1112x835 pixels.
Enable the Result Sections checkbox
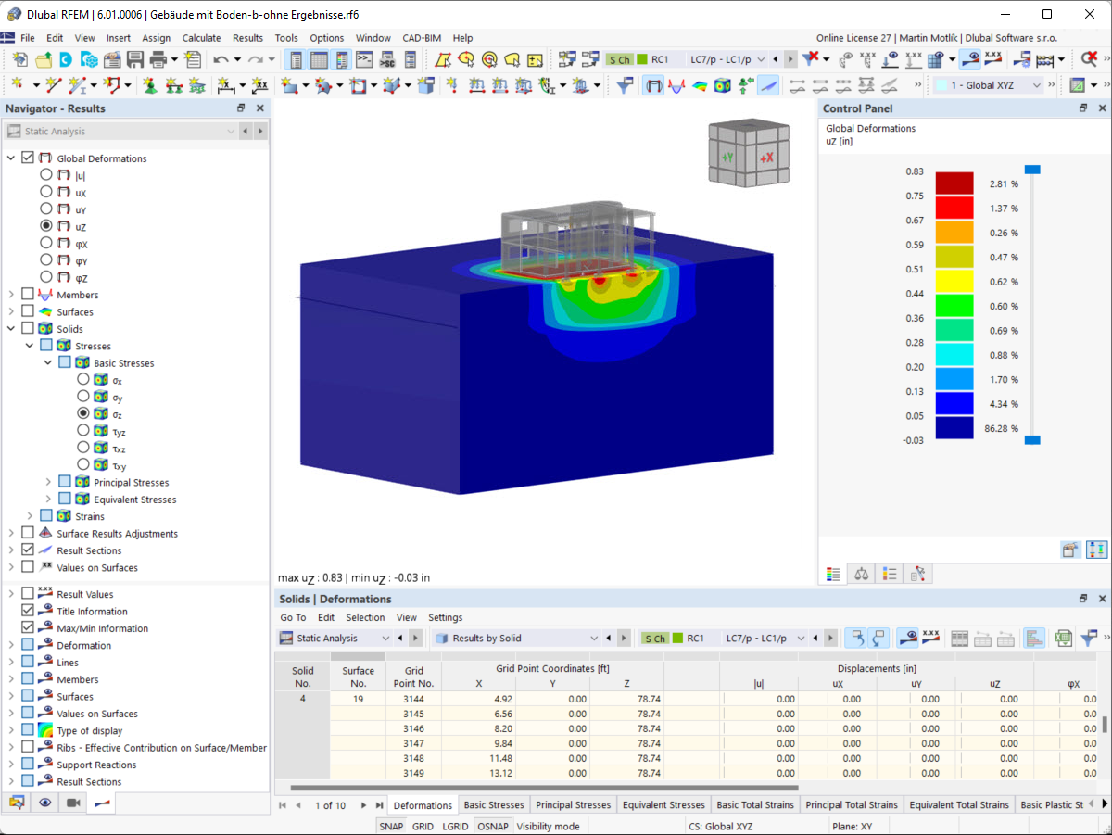click(x=29, y=550)
